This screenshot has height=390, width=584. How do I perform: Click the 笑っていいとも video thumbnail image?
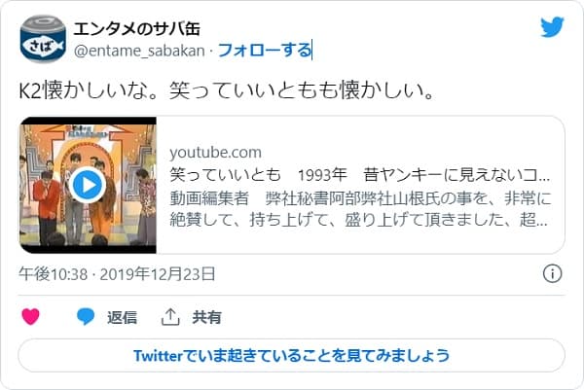click(88, 186)
